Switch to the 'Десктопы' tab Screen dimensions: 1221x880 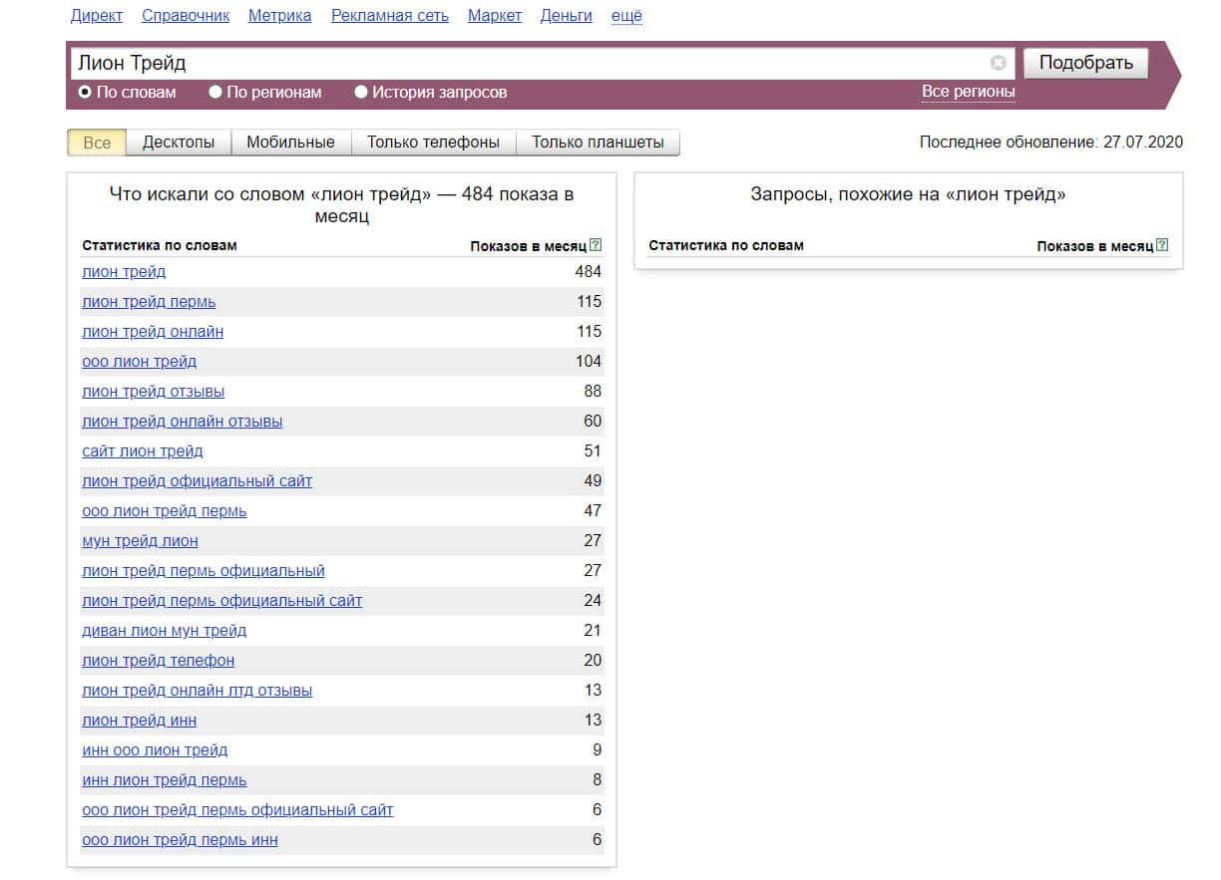point(179,143)
